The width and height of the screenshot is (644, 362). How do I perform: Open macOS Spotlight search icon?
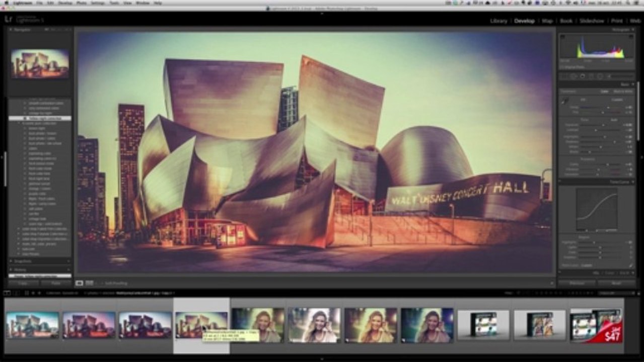pyautogui.click(x=627, y=3)
